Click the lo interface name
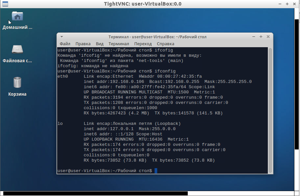Screen dimensions: 300x196 pyautogui.click(x=60, y=124)
